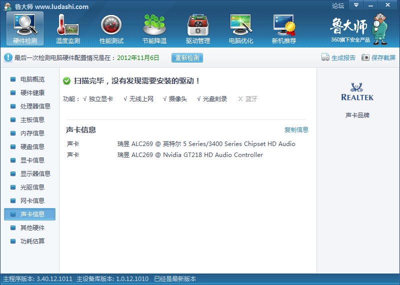Viewport: 400px width, 285px height.
Task: Click the Ludashi title bar app icon
Action: pos(8,6)
